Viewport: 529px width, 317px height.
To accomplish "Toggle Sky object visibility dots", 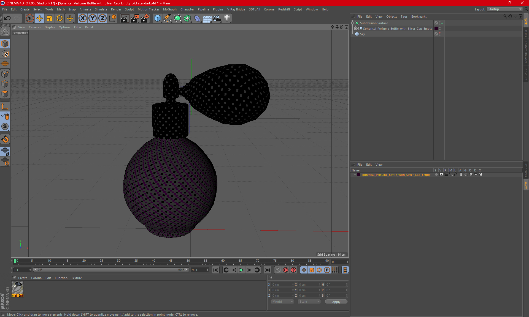I will [440, 34].
